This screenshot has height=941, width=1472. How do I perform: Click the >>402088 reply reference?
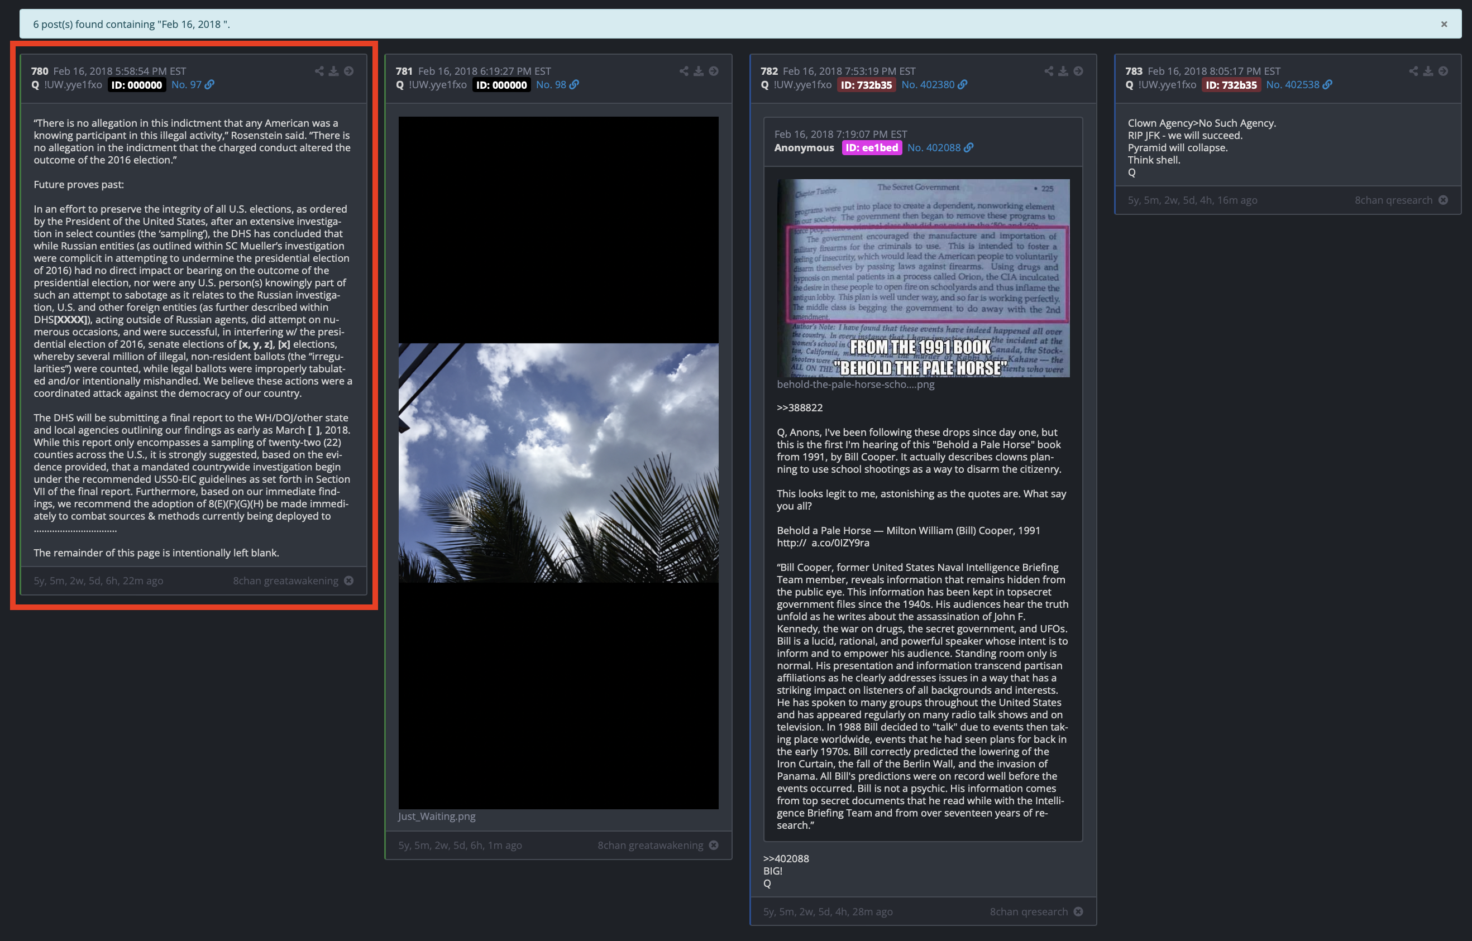coord(786,858)
